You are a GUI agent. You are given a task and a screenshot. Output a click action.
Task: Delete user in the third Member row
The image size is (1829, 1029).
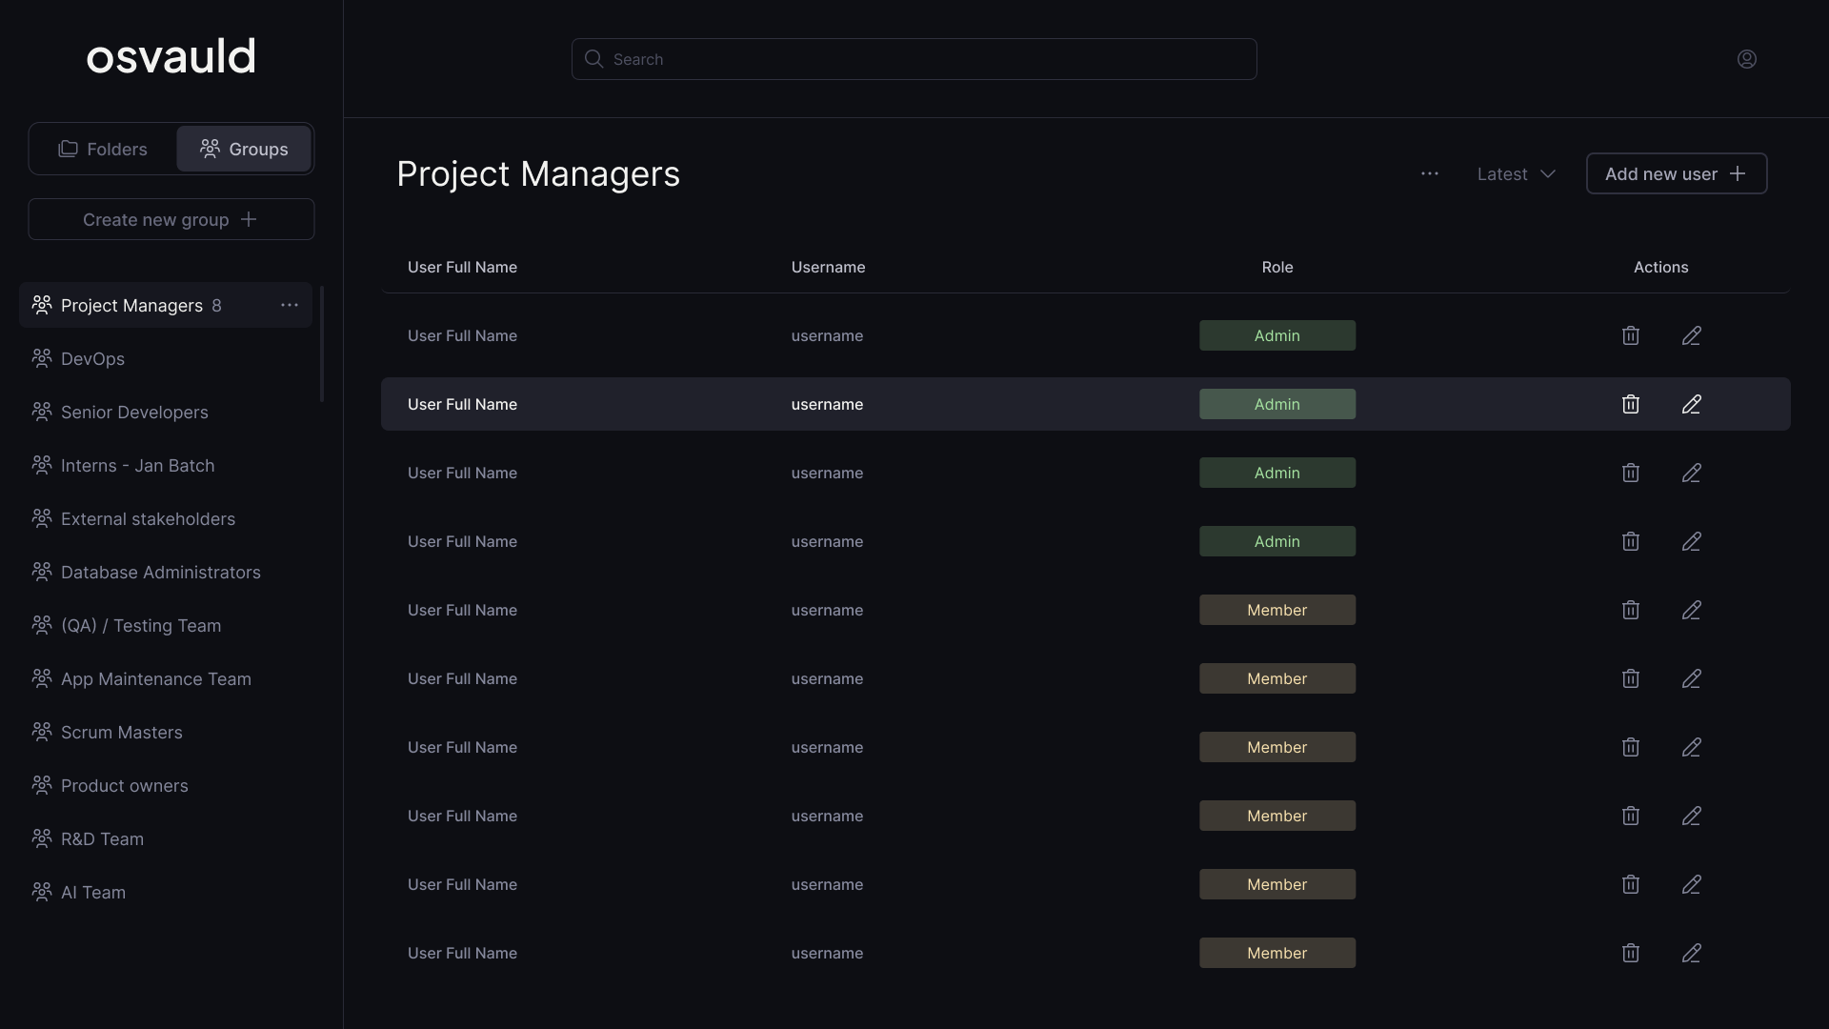pyautogui.click(x=1630, y=747)
